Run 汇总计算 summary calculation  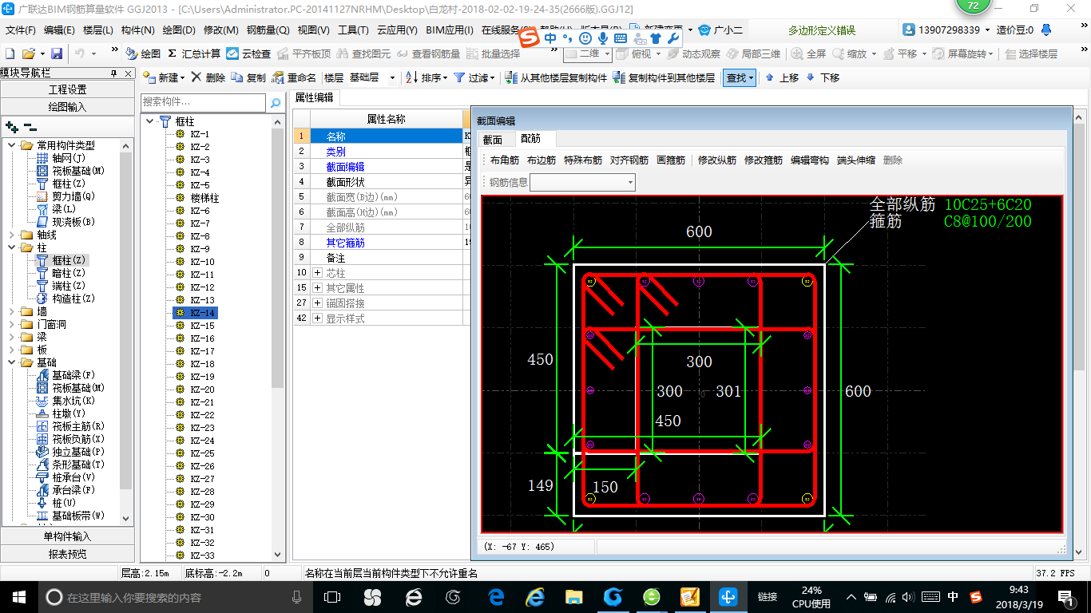point(194,53)
